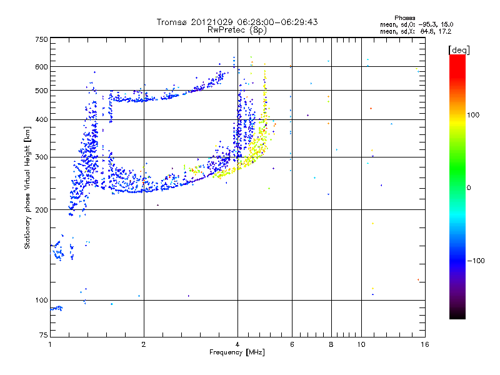Click the x-axis tick label '6'
This screenshot has height=375, width=500.
[292, 344]
